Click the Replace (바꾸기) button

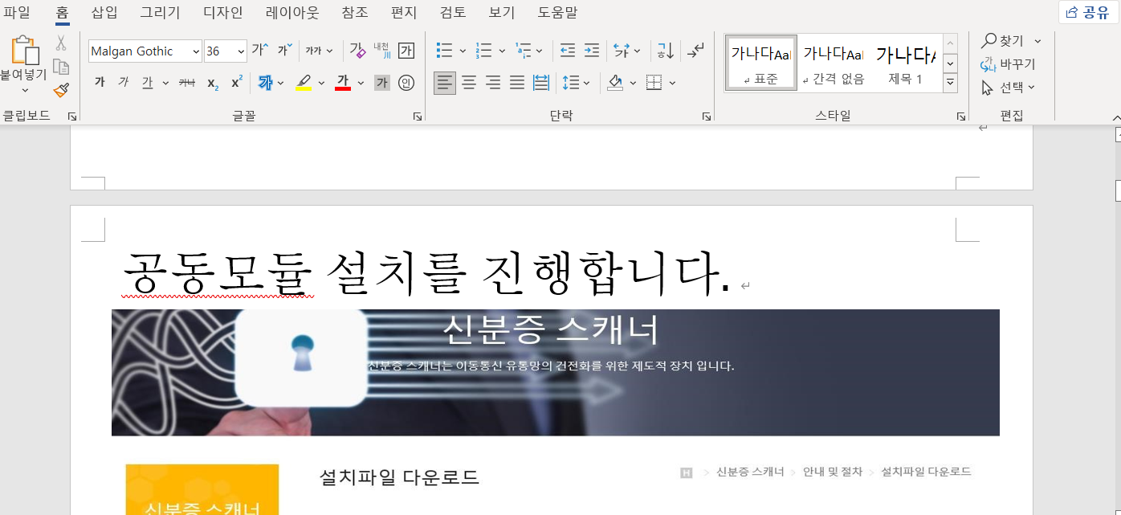(1009, 64)
